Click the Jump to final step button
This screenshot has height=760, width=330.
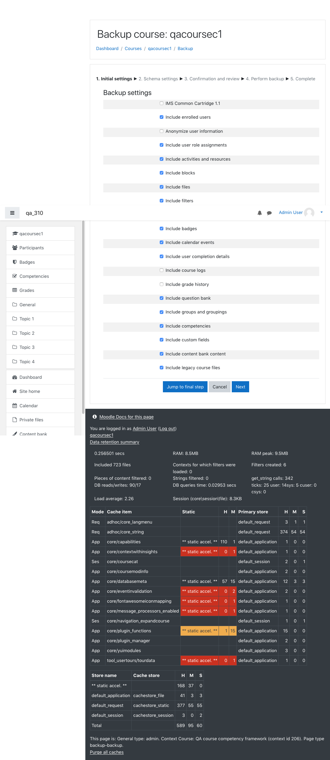tap(185, 387)
